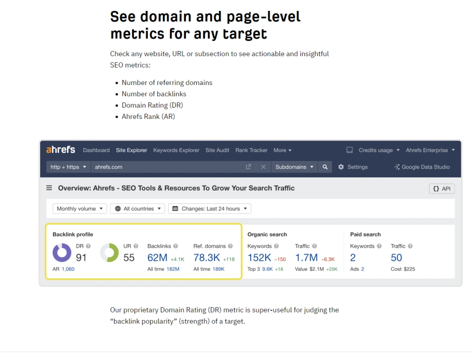Switch to Site Explorer
The height and width of the screenshot is (354, 472).
[x=132, y=150]
